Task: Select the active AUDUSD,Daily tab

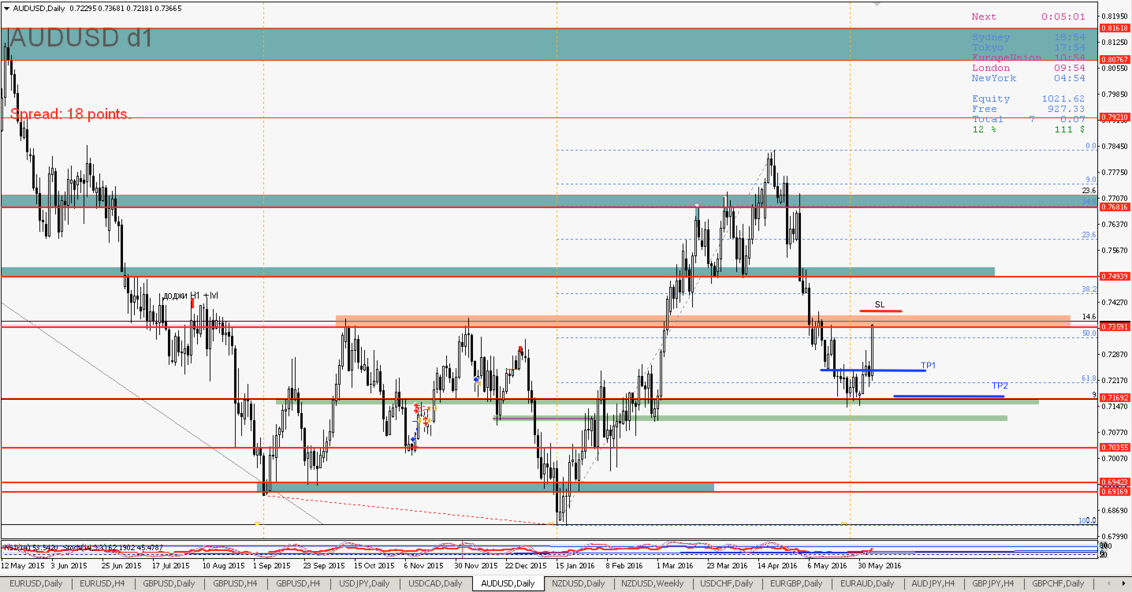Action: [508, 584]
